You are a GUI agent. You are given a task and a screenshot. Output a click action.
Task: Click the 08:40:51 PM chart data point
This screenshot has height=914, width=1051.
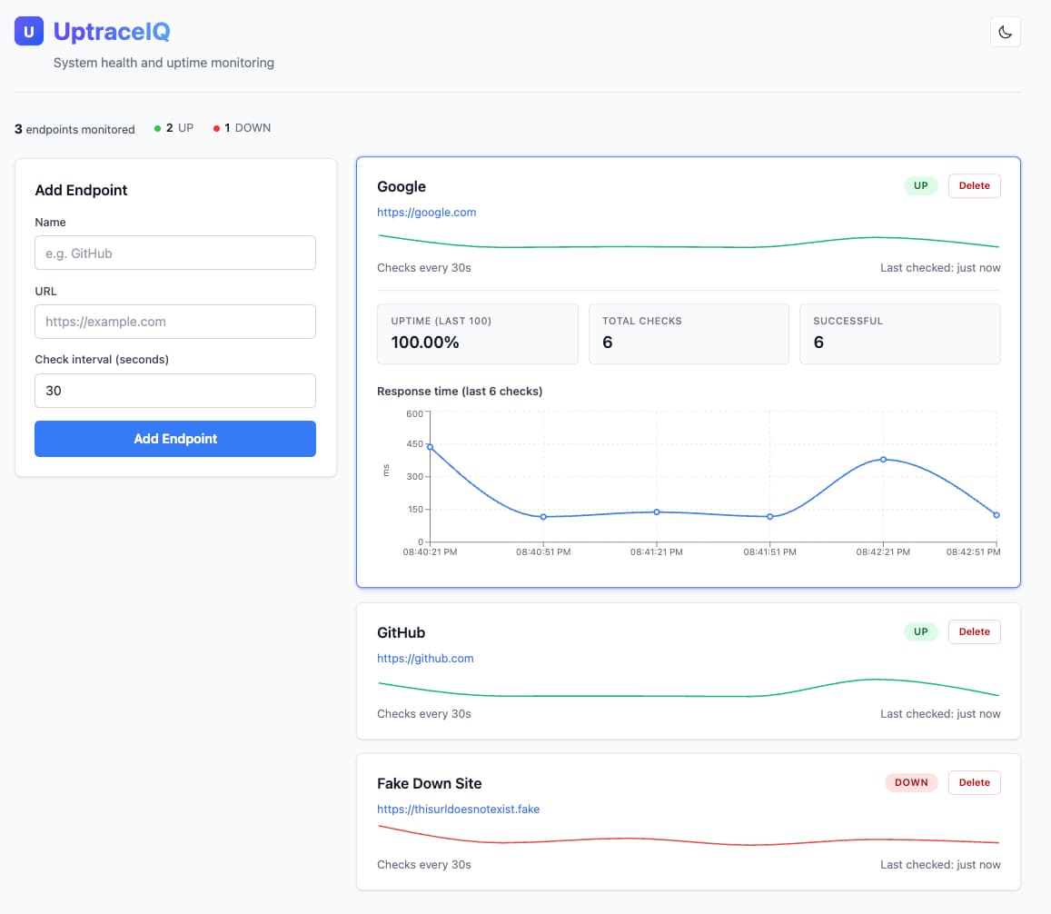click(543, 517)
